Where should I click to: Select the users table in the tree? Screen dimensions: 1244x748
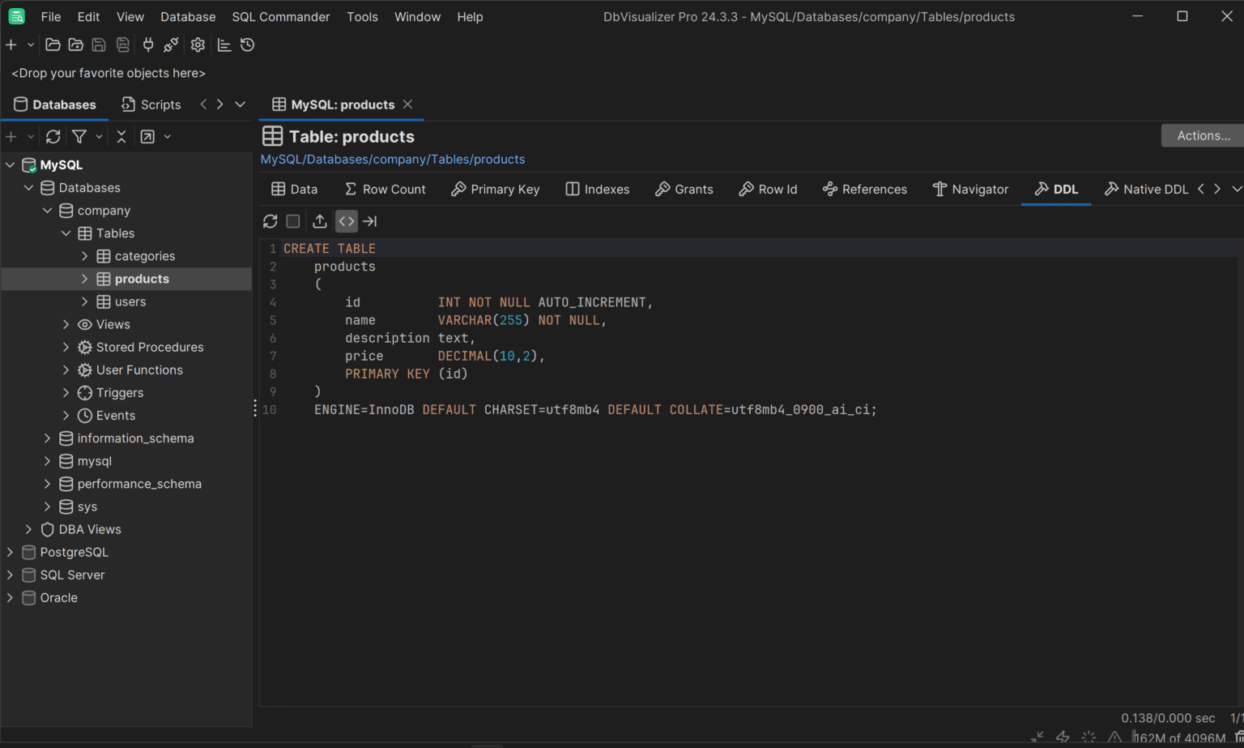point(131,301)
